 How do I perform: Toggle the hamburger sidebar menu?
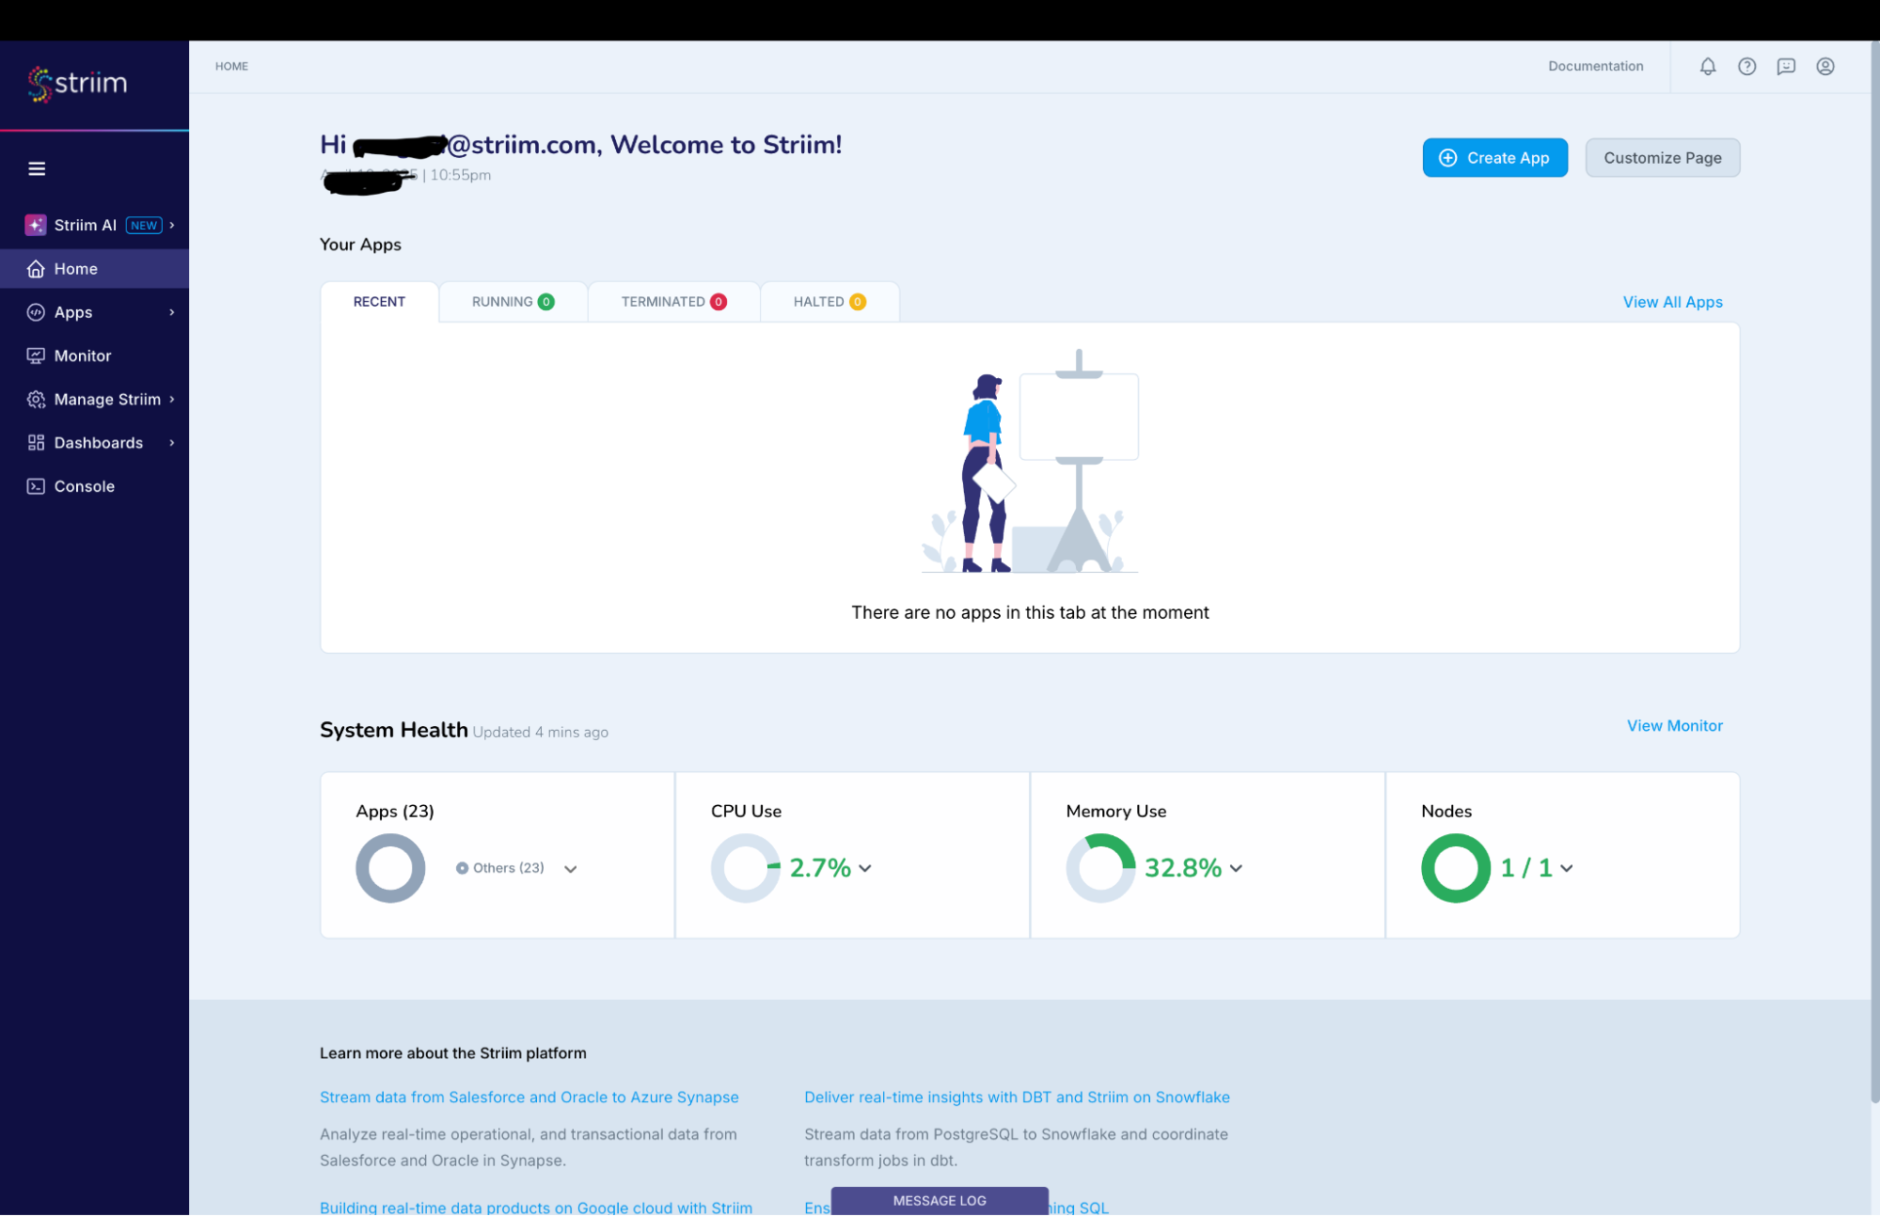[x=37, y=169]
